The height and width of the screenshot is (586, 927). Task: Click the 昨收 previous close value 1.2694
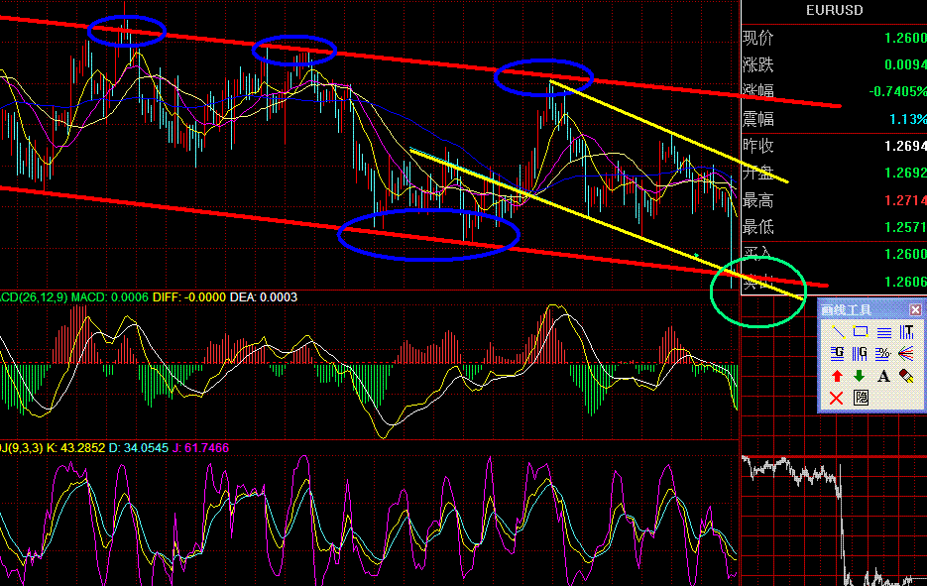[905, 146]
